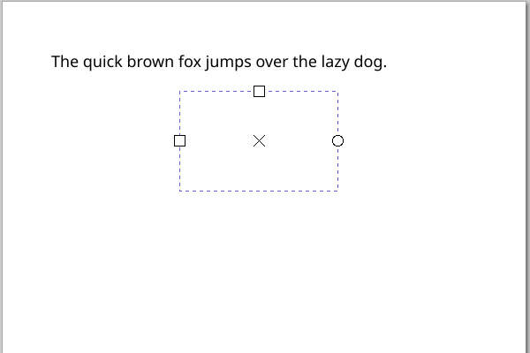Click the X center marker in the frame

click(x=259, y=141)
